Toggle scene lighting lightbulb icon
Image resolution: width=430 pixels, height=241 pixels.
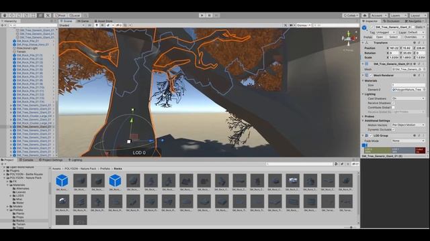click(97, 25)
